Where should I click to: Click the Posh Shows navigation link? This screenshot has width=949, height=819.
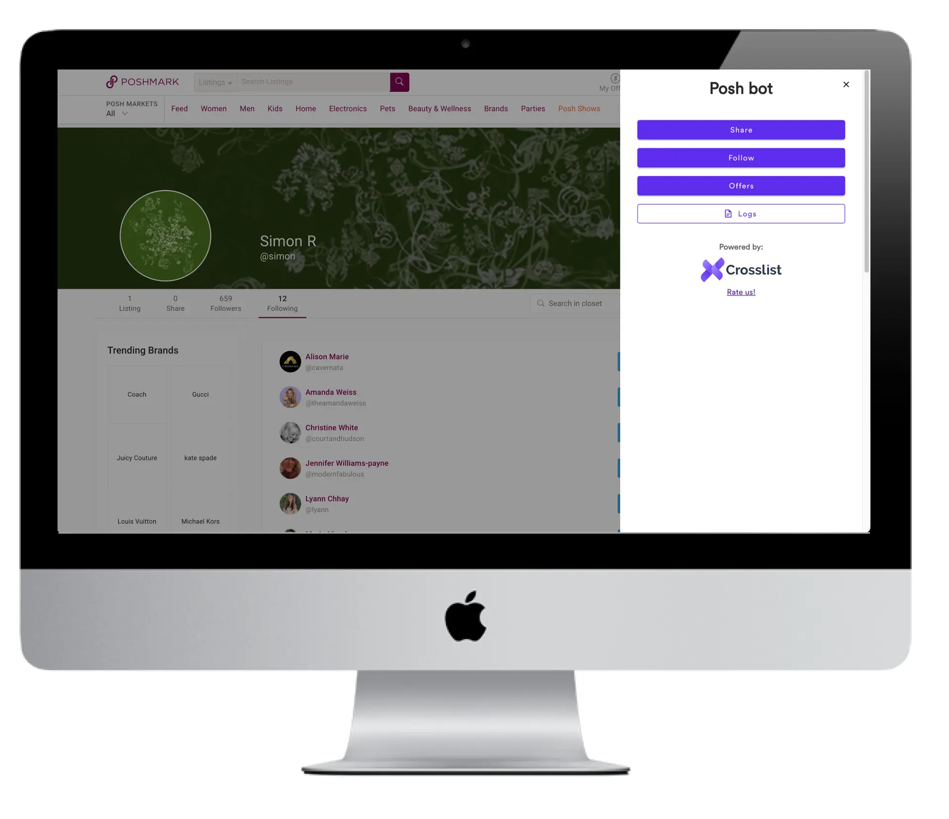coord(579,108)
